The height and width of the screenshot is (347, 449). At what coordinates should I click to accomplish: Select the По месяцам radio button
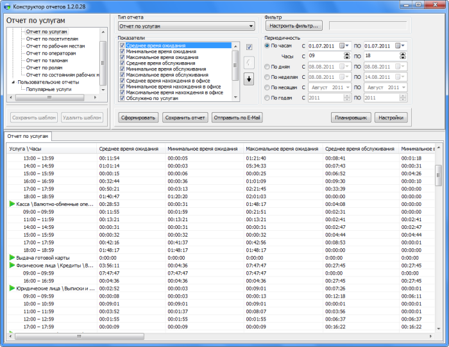[267, 87]
